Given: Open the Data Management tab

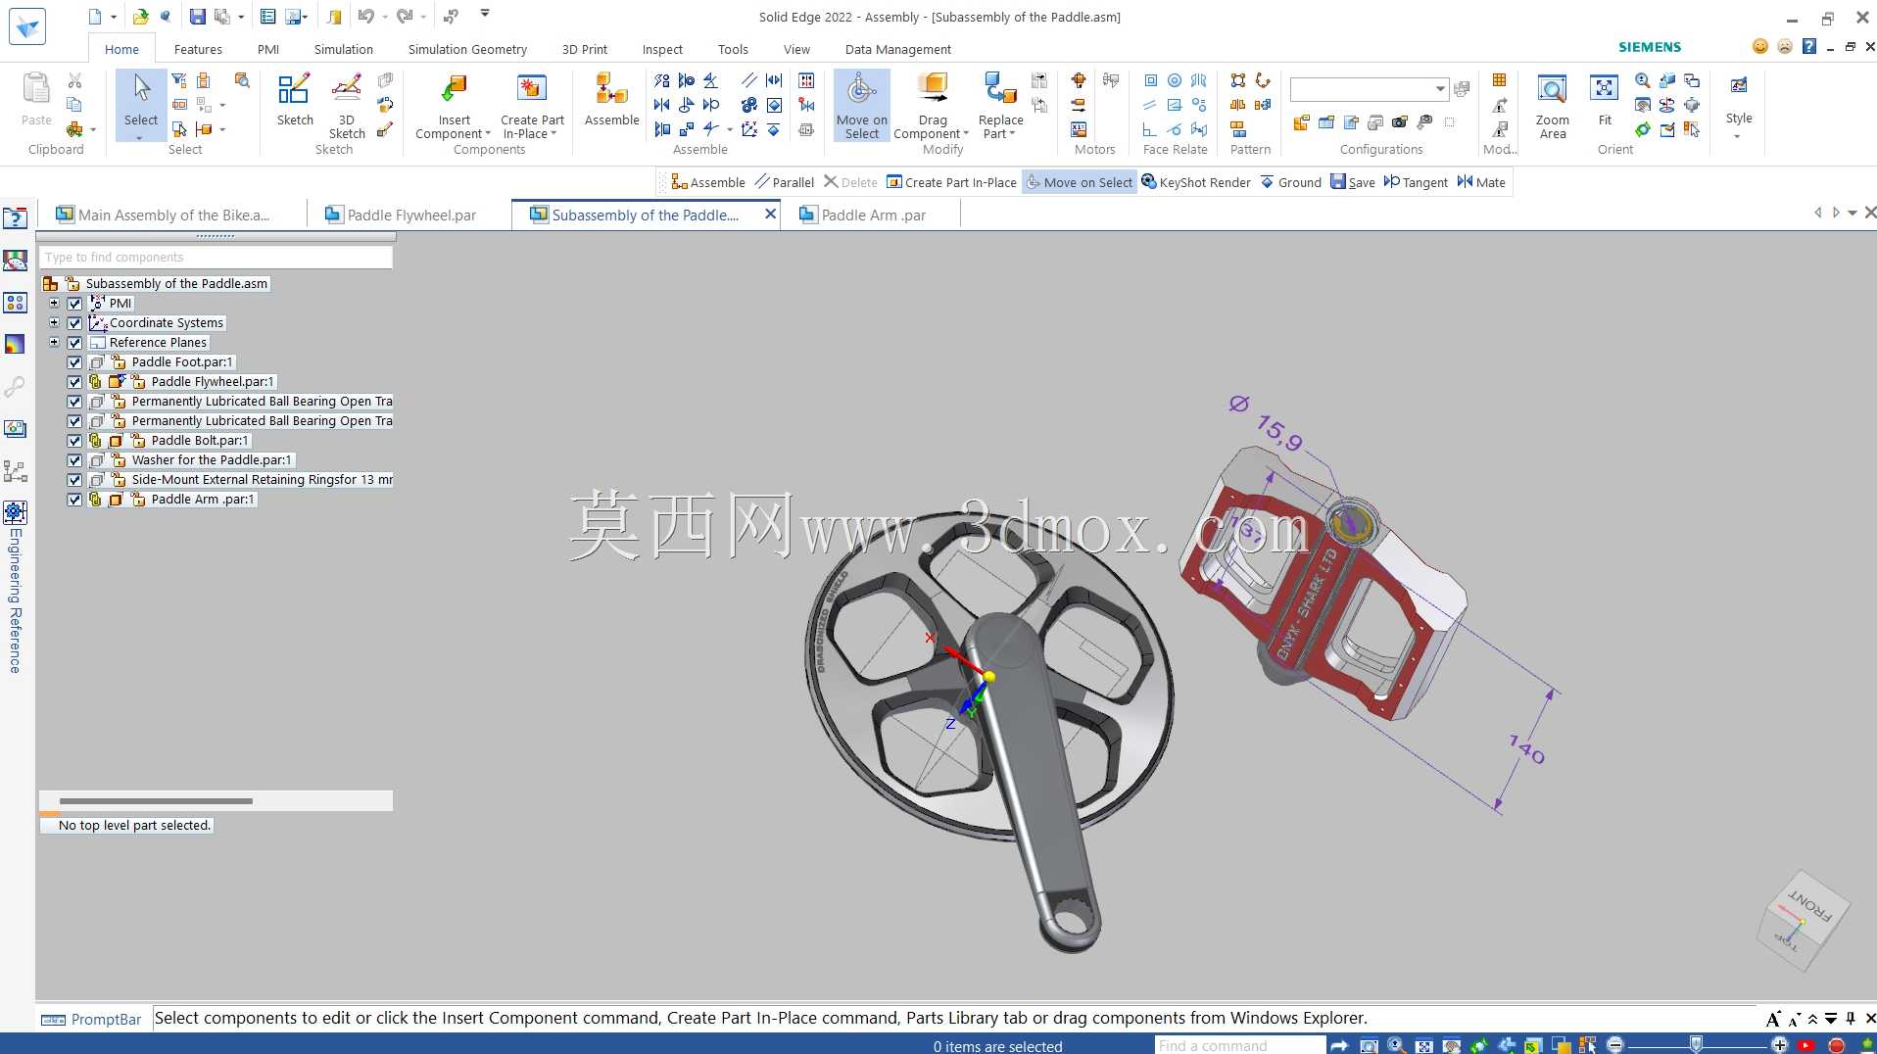Looking at the screenshot, I should pyautogui.click(x=897, y=49).
